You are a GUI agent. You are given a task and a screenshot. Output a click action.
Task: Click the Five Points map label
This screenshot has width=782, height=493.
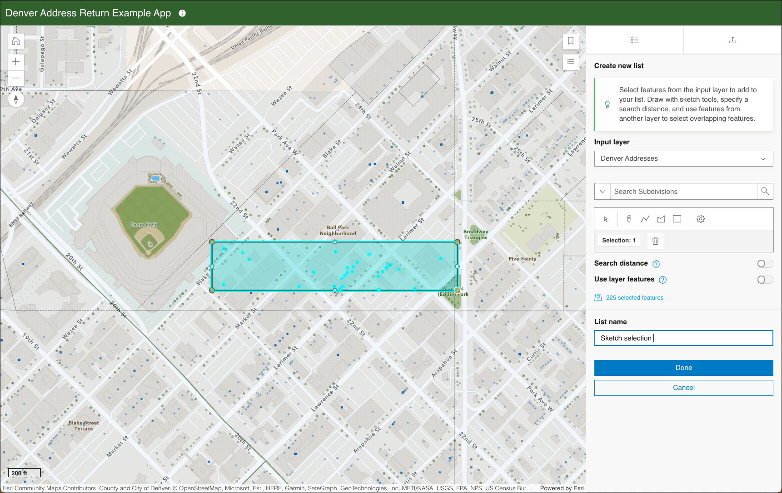click(522, 259)
